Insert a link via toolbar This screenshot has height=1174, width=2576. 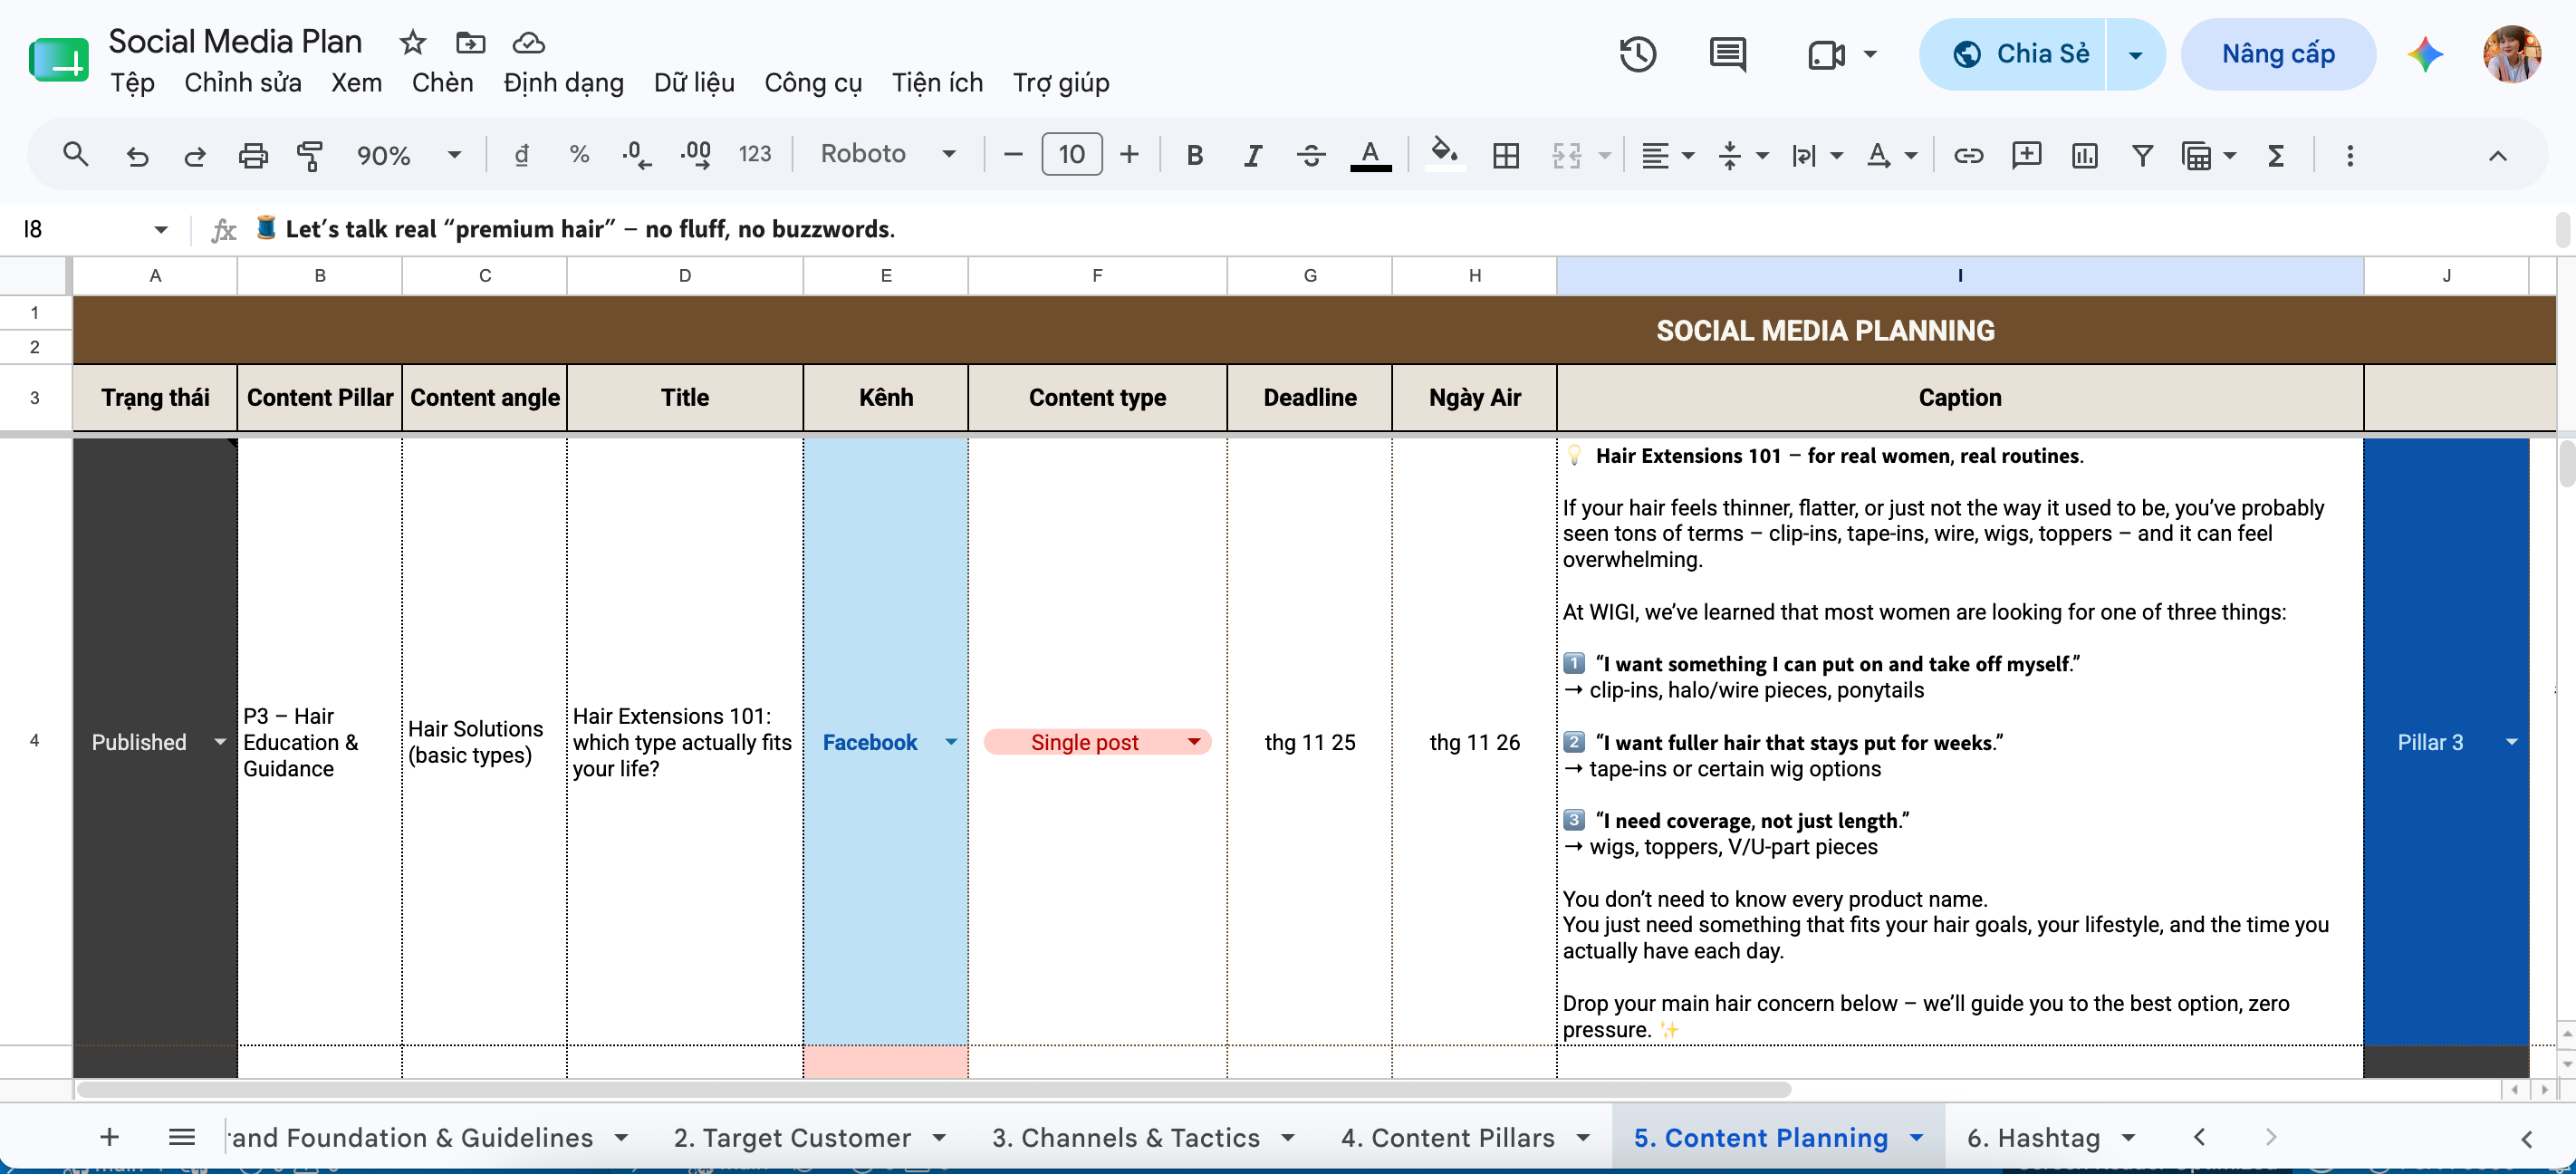[1968, 155]
